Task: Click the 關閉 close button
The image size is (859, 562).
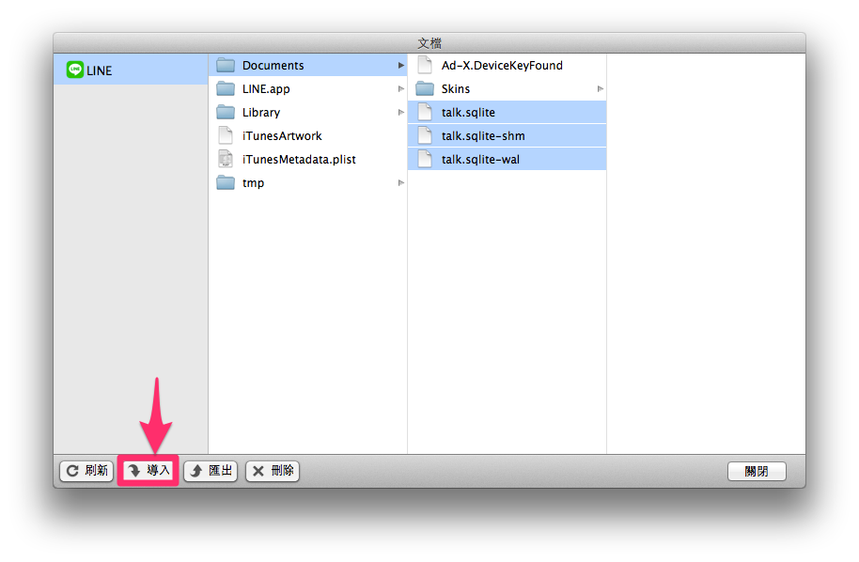Action: 757,471
